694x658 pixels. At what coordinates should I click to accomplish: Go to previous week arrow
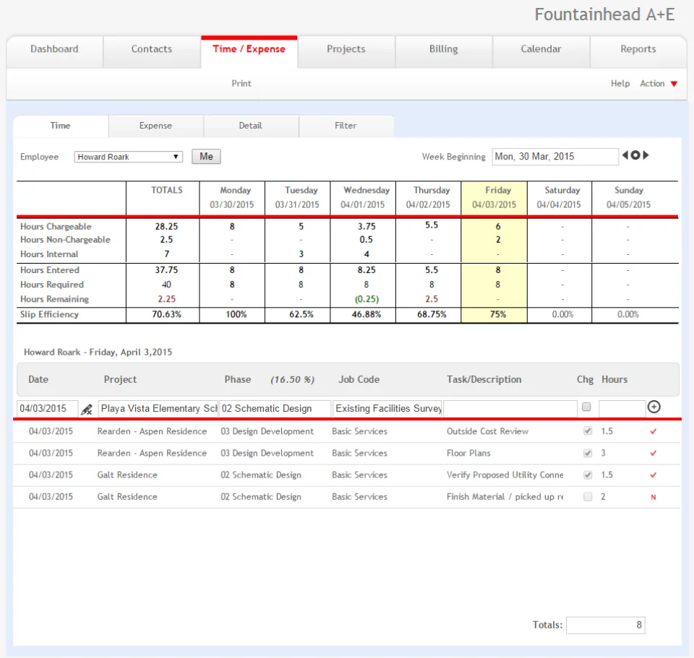click(x=625, y=155)
